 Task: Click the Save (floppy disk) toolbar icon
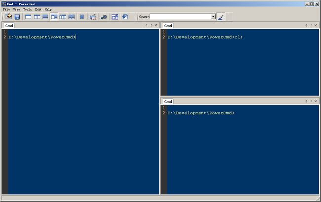(x=17, y=17)
